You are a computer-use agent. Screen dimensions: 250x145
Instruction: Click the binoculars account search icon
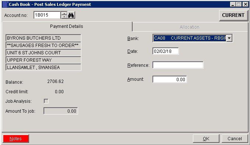point(71,15)
